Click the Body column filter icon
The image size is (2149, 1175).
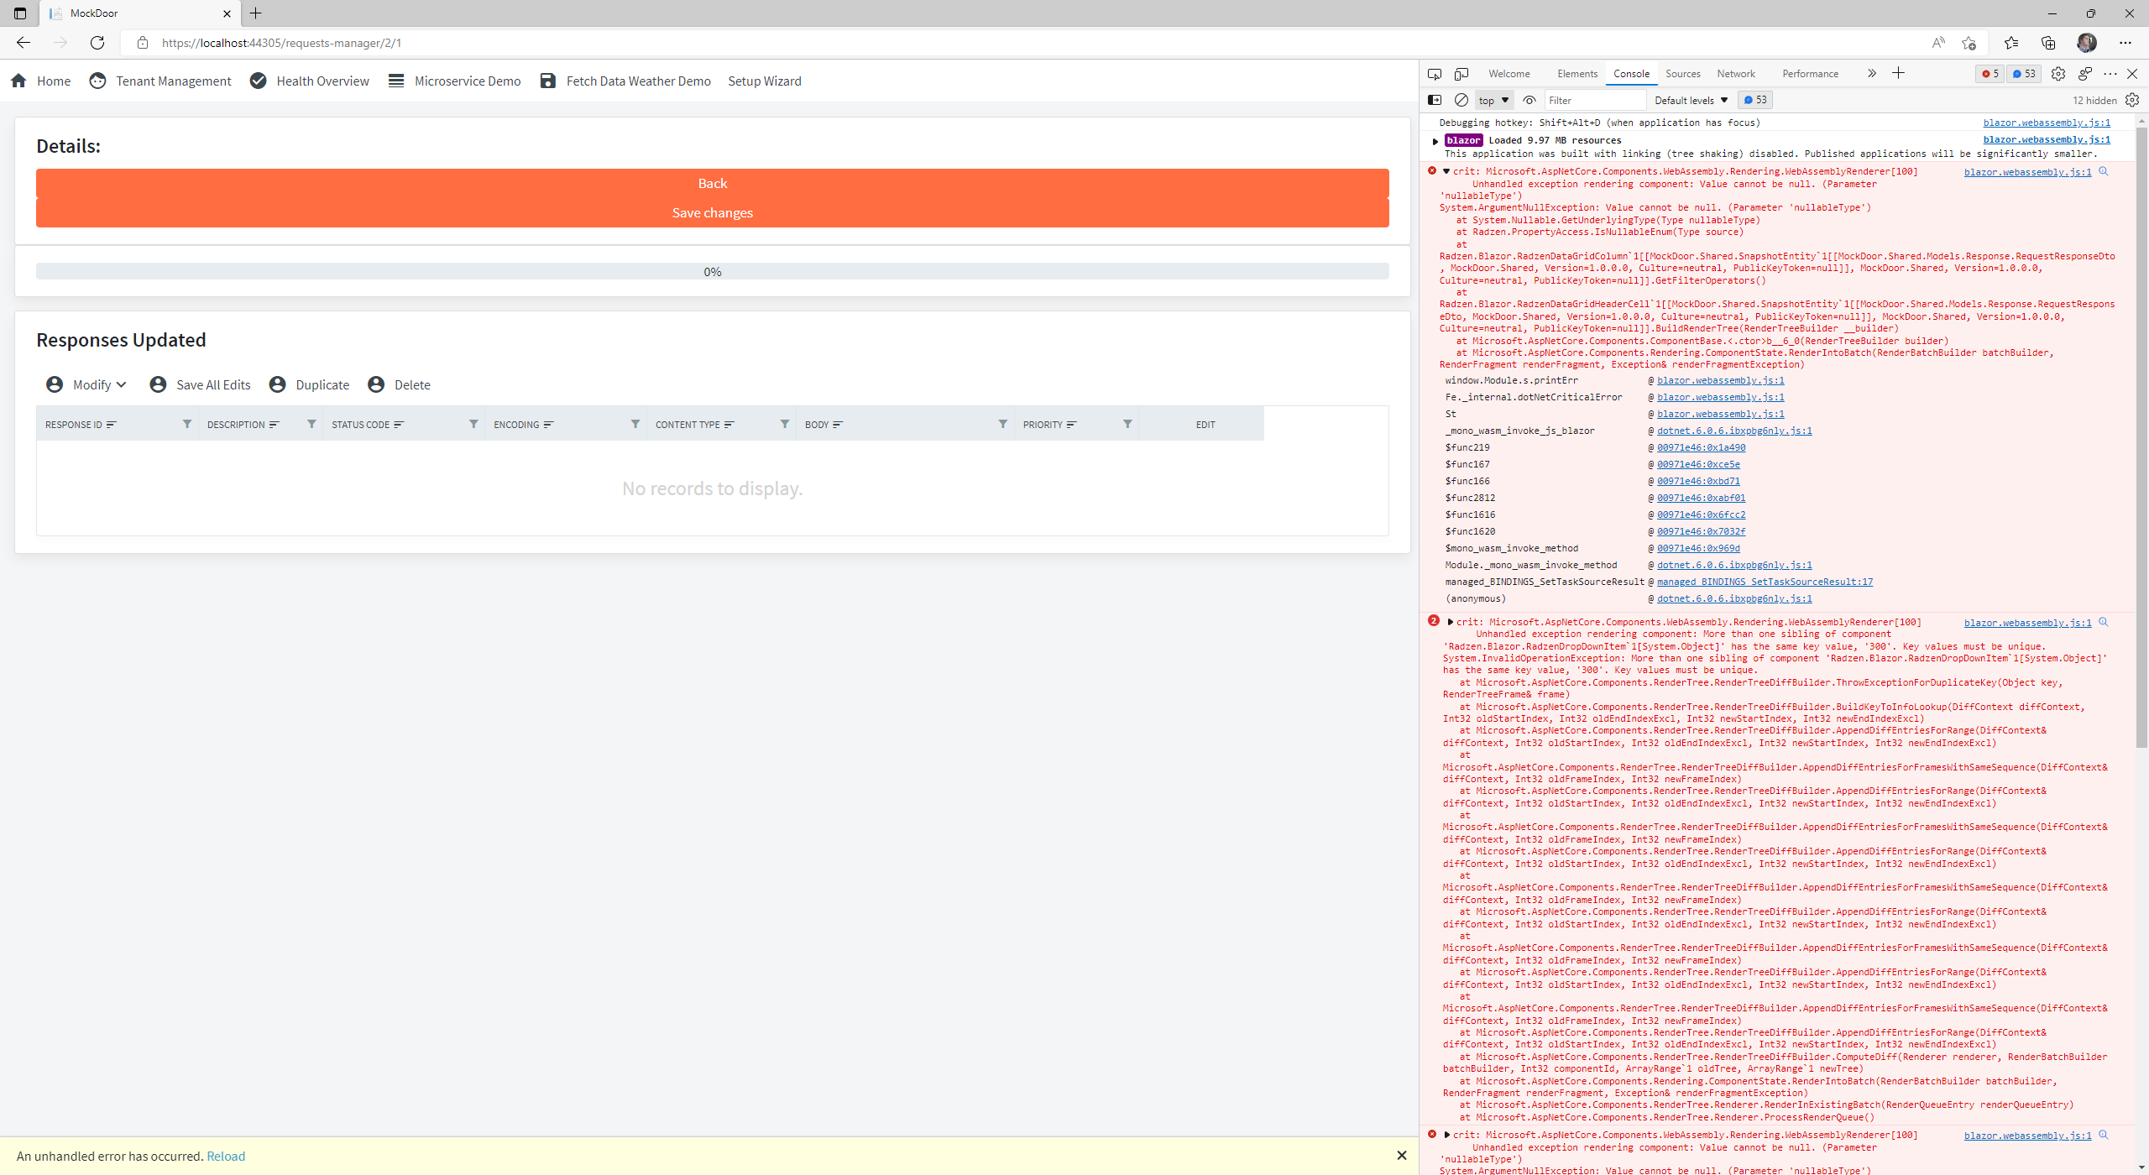point(1002,424)
